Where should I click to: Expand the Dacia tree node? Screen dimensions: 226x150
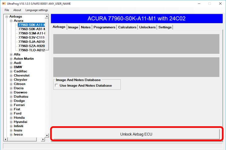[x=11, y=88]
